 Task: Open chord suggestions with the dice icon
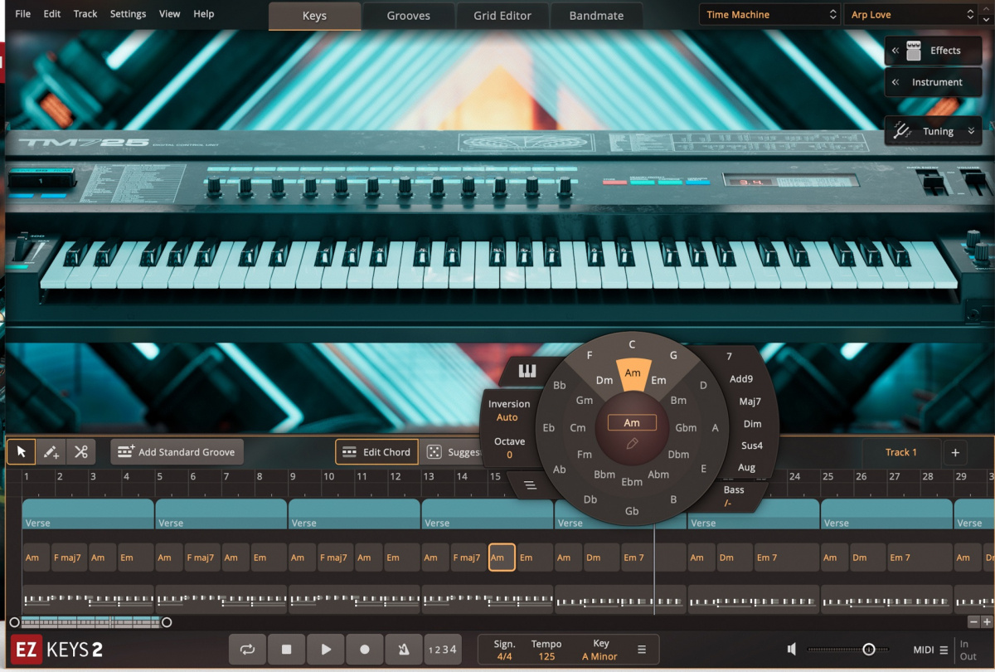435,451
